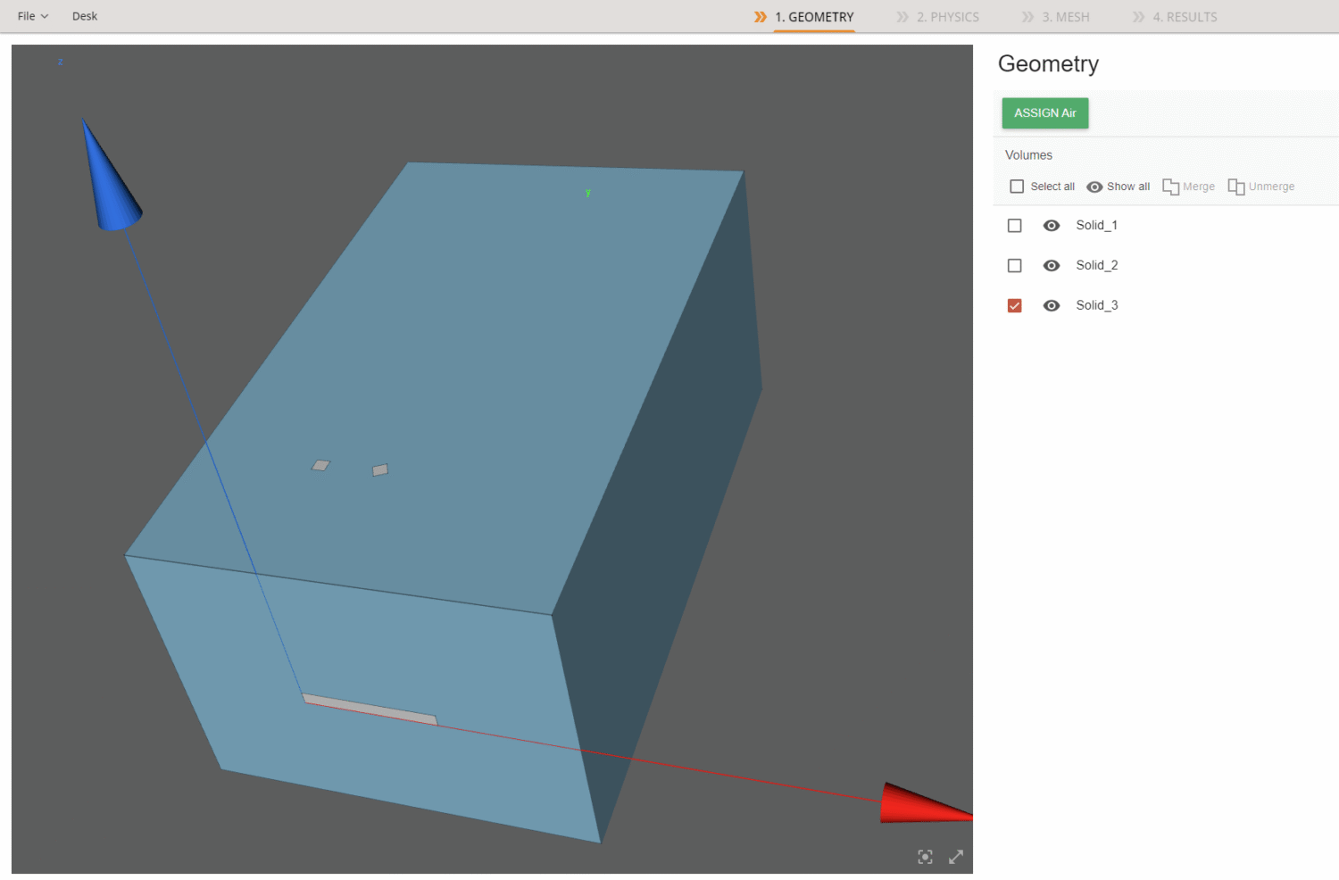Click the Show all eye icon

(1094, 186)
